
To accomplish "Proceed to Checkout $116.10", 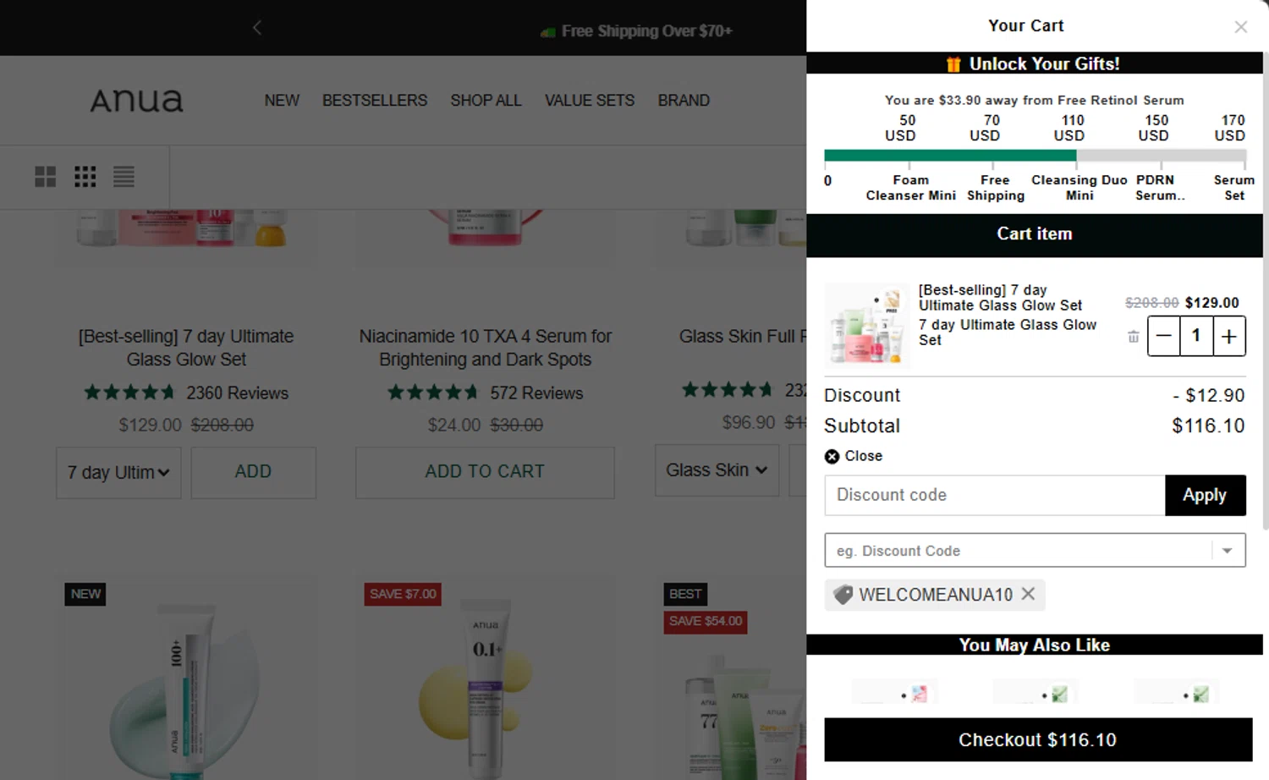I will tap(1038, 740).
